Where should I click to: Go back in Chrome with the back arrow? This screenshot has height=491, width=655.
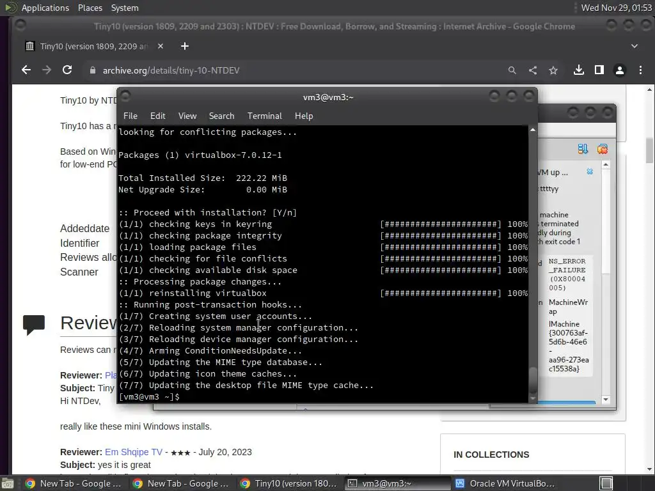(x=26, y=70)
